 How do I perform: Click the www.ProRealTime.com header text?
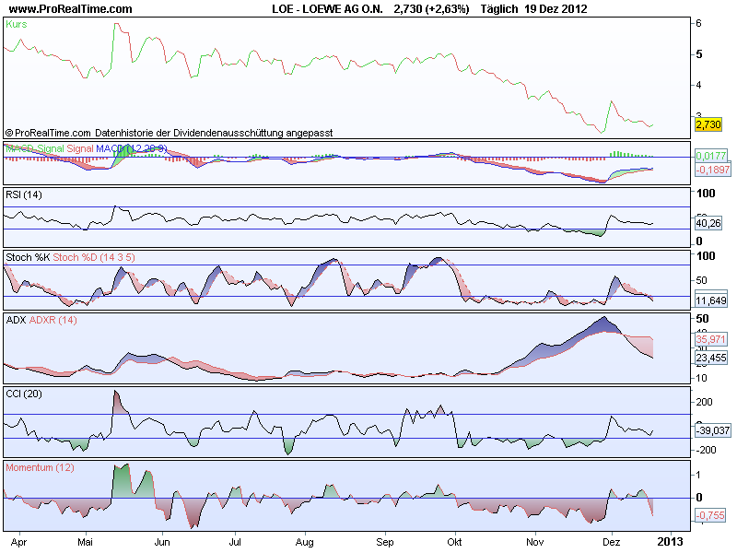(x=71, y=9)
